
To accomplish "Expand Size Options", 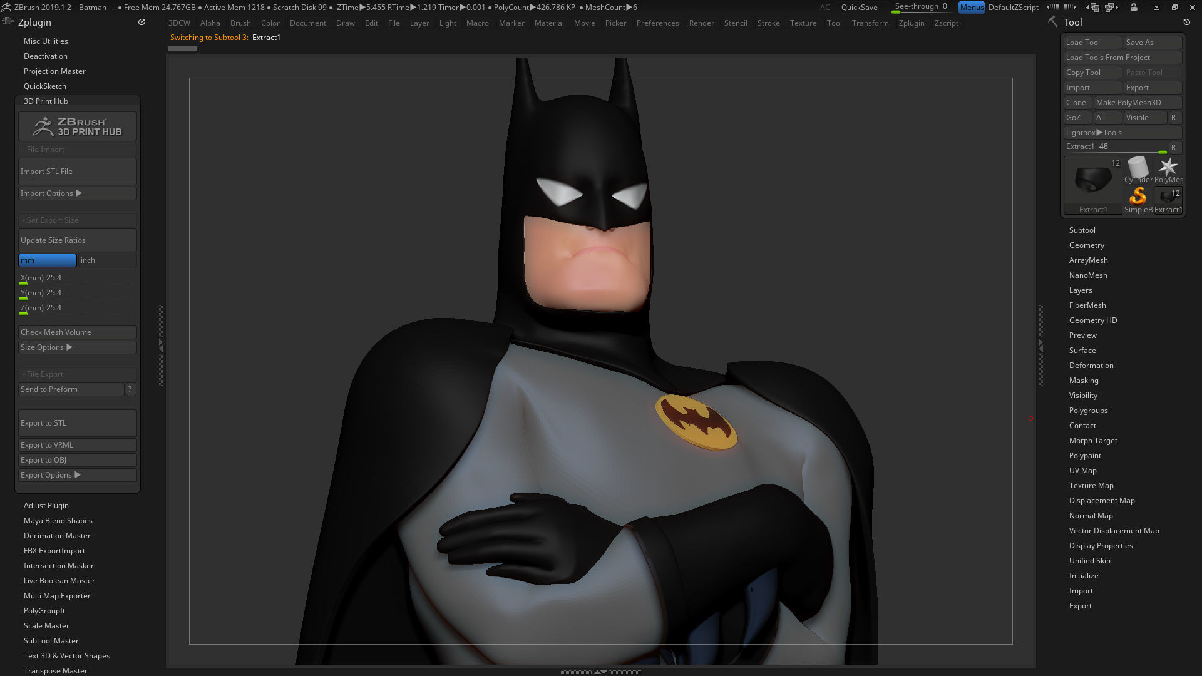I will 78,347.
